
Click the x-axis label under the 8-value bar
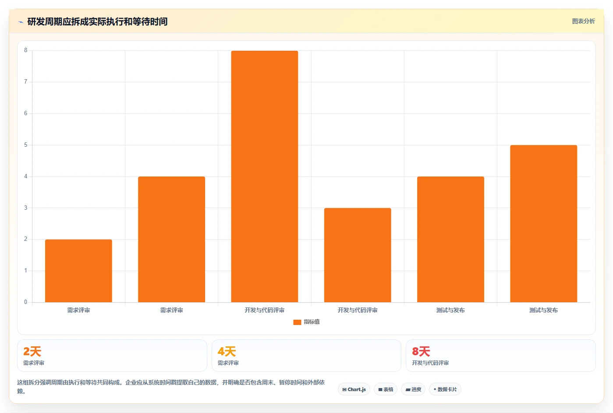point(265,310)
